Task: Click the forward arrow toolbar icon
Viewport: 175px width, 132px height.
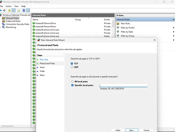Action: pos(4,10)
